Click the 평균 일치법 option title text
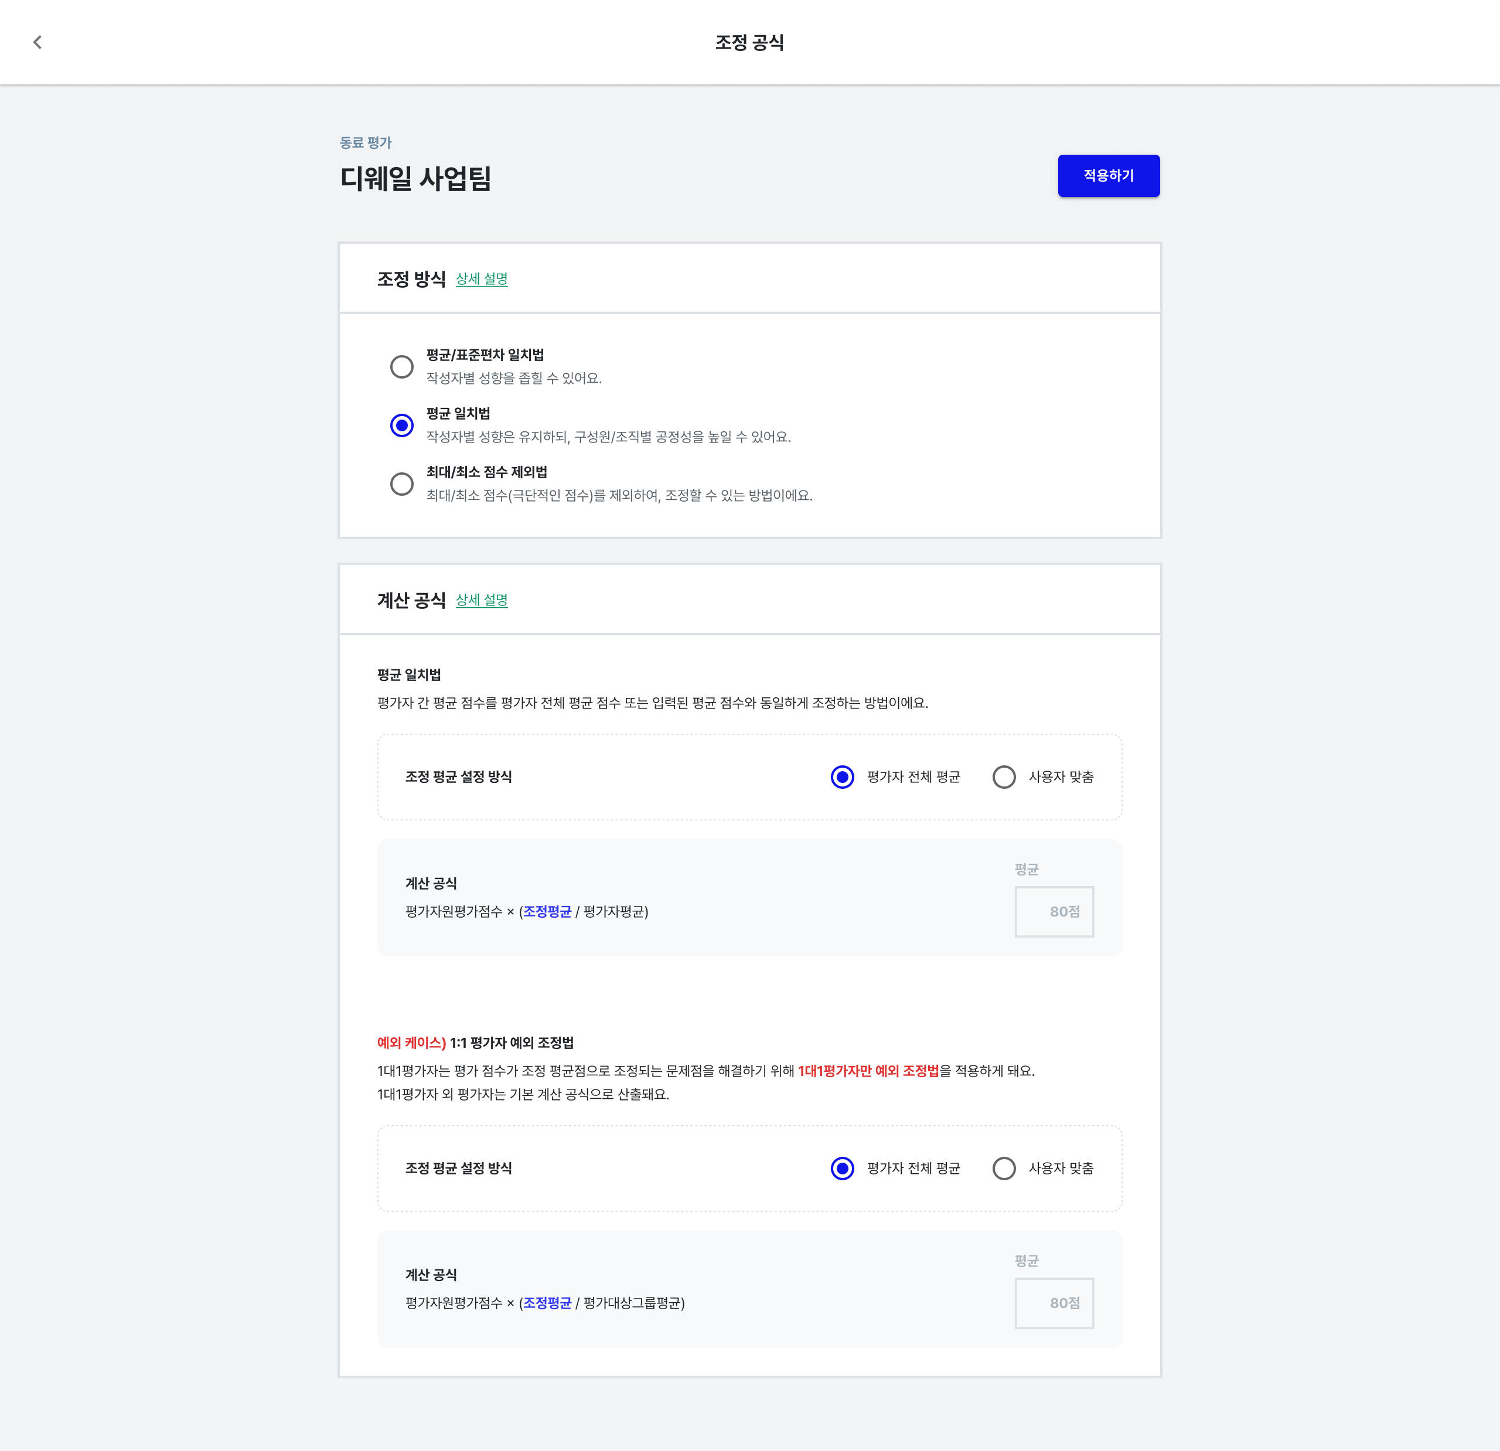 pos(458,414)
